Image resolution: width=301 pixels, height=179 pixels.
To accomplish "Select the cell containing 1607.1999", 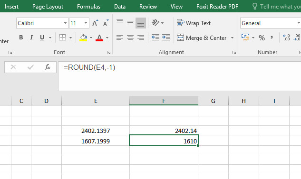I will (x=96, y=141).
